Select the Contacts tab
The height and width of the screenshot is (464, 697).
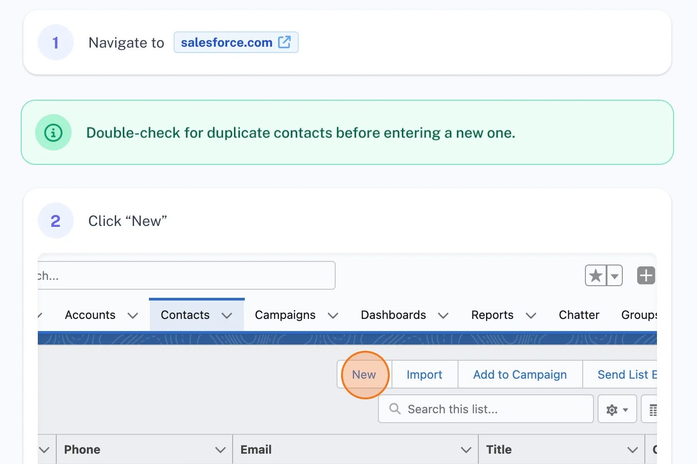click(185, 315)
